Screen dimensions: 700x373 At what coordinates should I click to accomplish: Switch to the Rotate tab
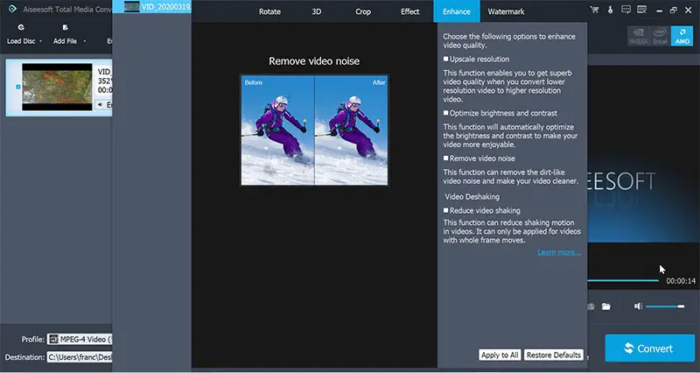click(x=269, y=11)
